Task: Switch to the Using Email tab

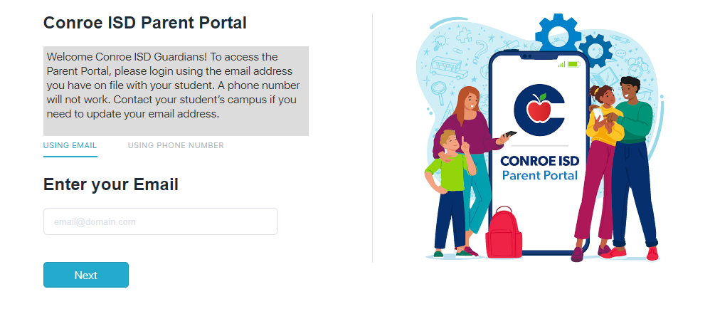Action: 70,145
